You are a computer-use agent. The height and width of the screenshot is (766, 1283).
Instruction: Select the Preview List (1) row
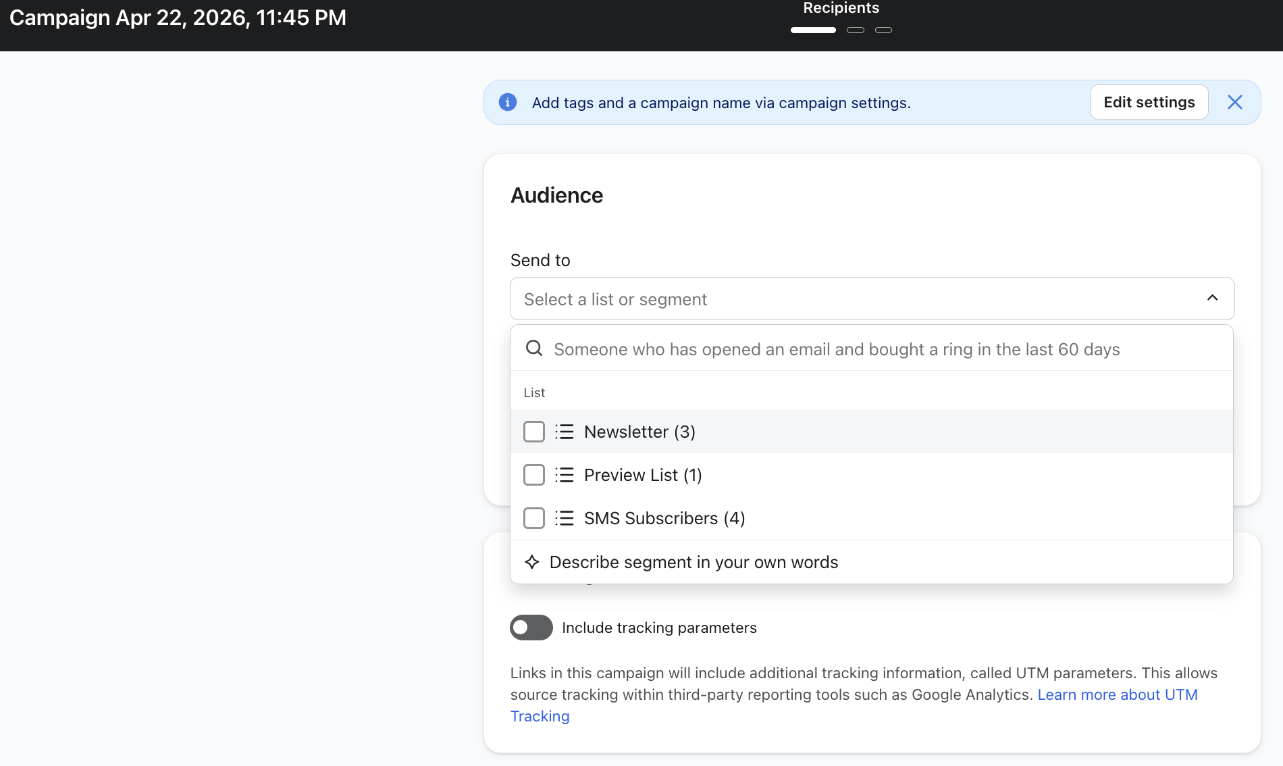click(872, 475)
